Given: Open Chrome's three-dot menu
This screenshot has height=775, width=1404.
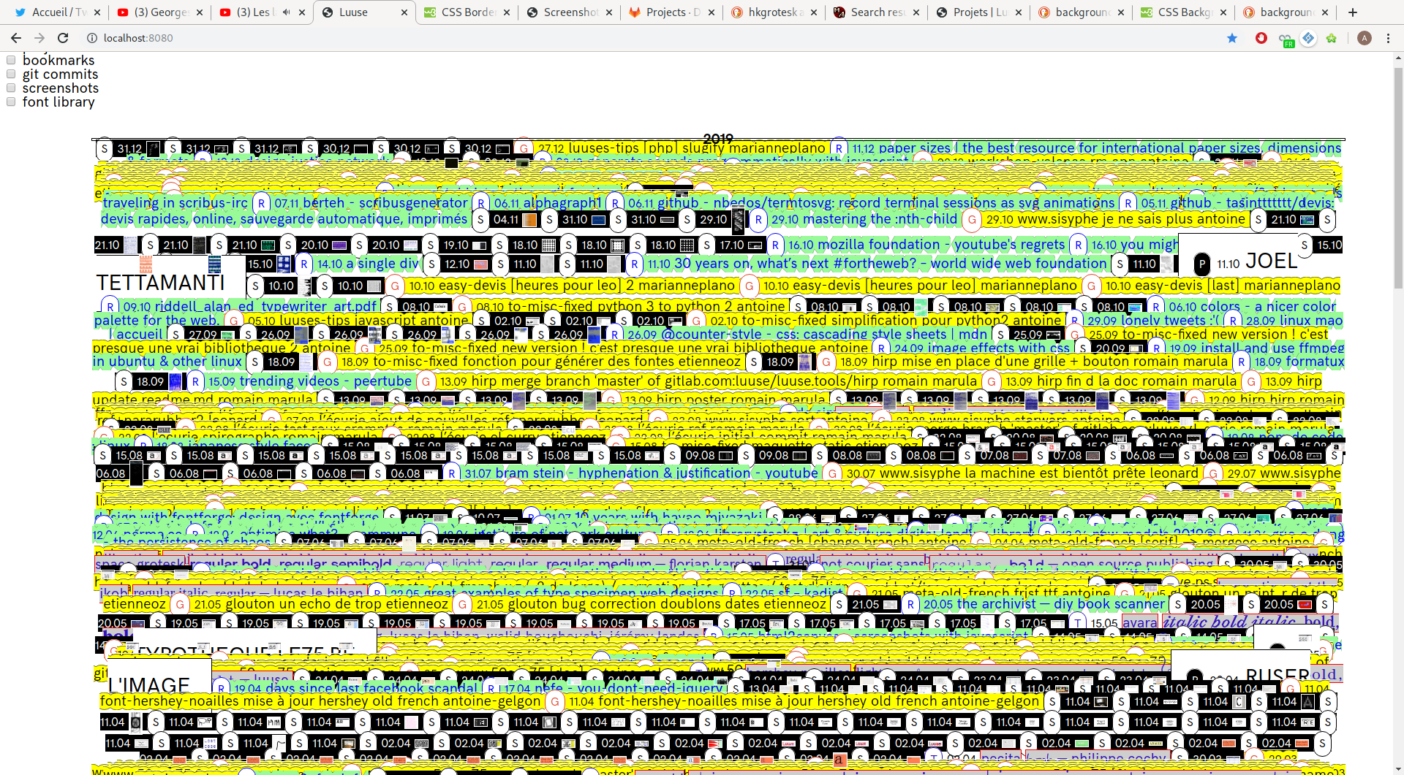Looking at the screenshot, I should click(x=1388, y=38).
